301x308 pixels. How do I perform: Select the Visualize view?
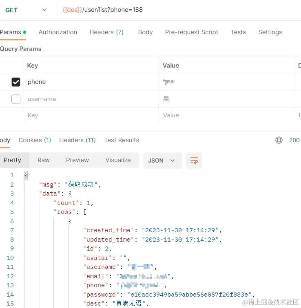pyautogui.click(x=118, y=160)
